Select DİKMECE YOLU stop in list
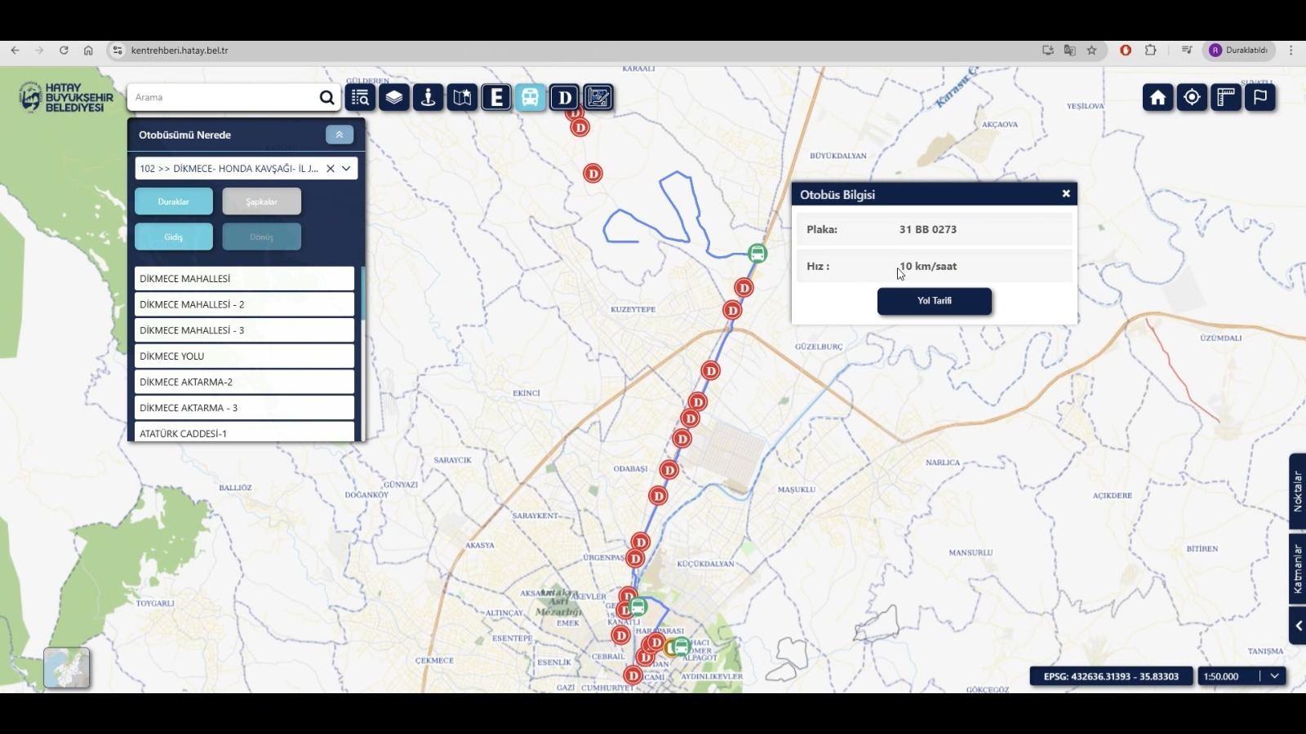 point(244,356)
